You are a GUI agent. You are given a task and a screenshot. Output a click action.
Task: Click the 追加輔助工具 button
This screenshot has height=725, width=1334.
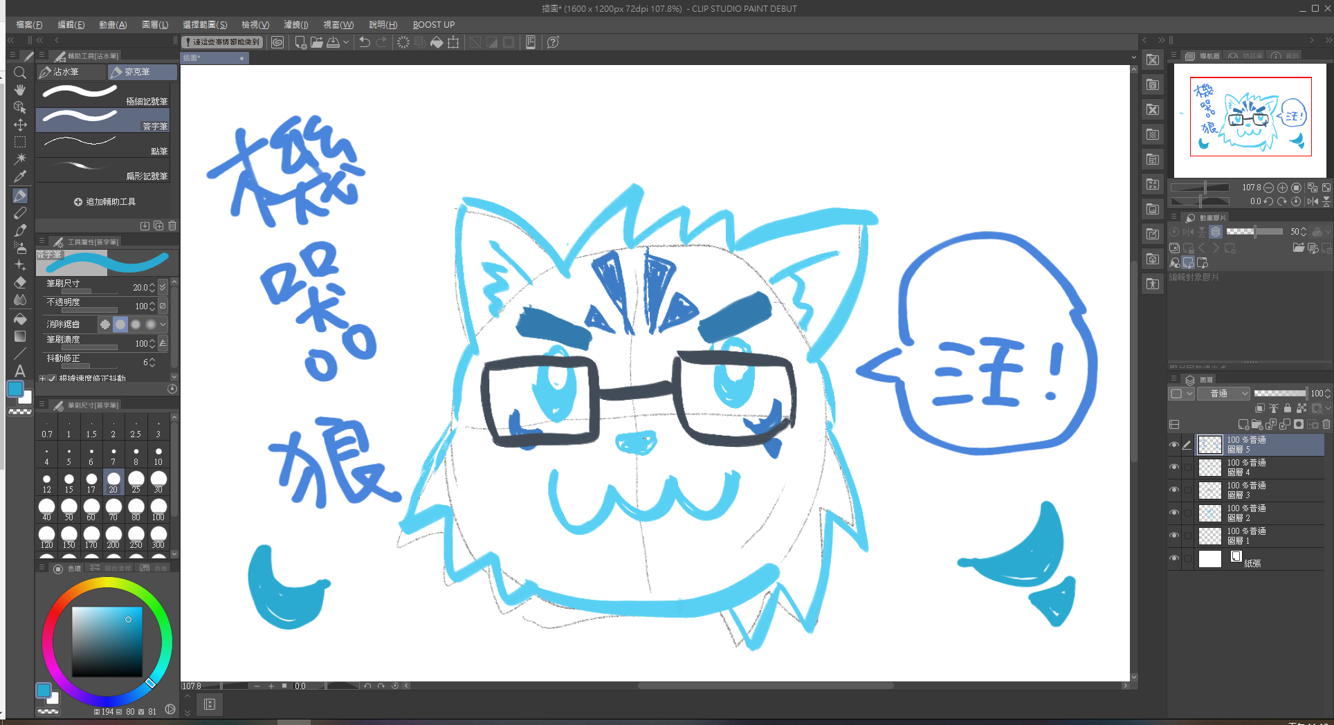[x=104, y=202]
